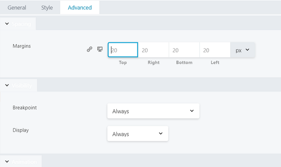Switch to the Style tab

coord(47,8)
